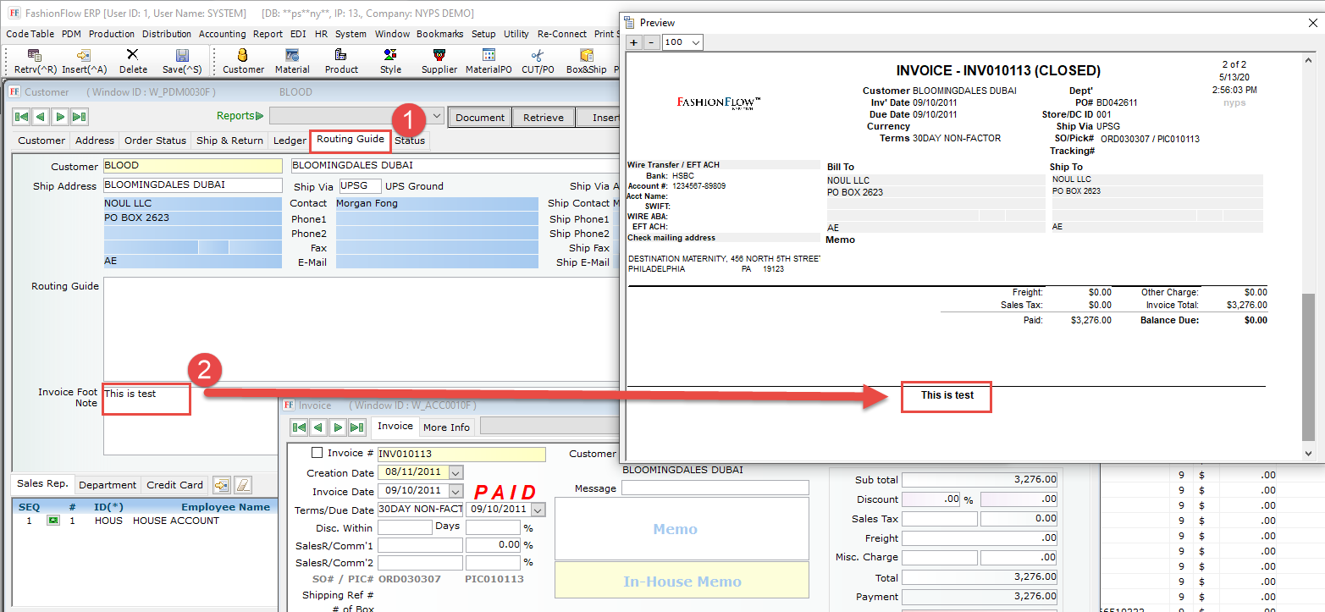Open the Reports dropdown list
Viewport: 1325px width, 612px height.
pos(436,117)
